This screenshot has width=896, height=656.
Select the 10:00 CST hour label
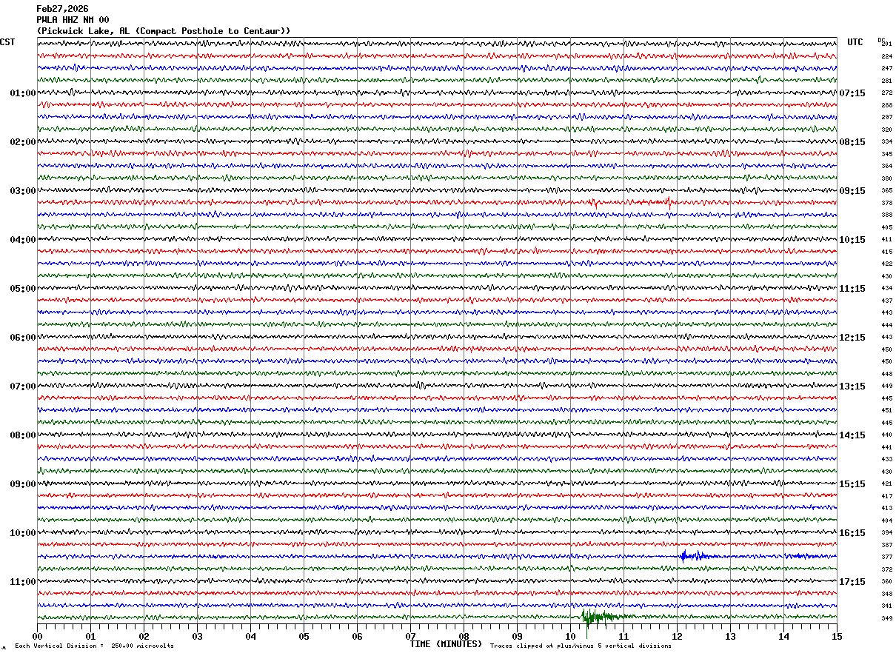tap(22, 533)
